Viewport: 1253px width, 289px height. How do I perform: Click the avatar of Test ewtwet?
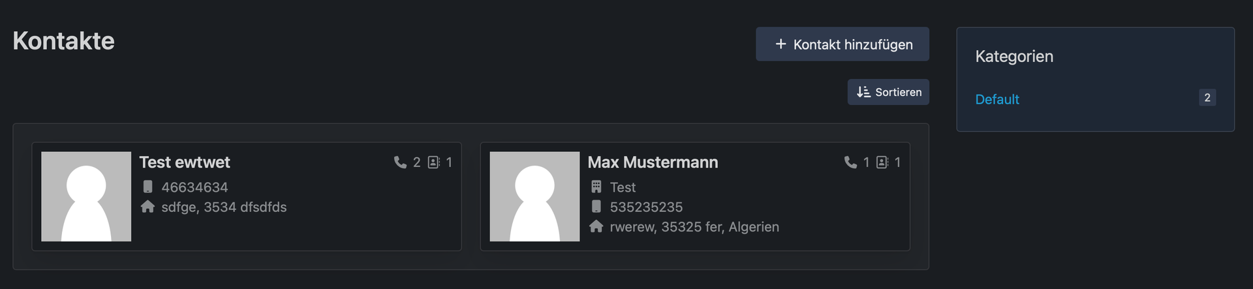coord(86,196)
